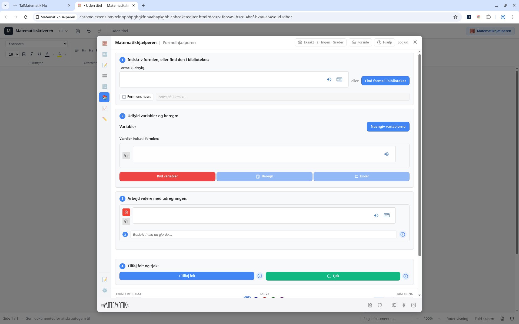Image resolution: width=519 pixels, height=324 pixels.
Task: Open the font size 16 dropdown
Action: (13, 54)
